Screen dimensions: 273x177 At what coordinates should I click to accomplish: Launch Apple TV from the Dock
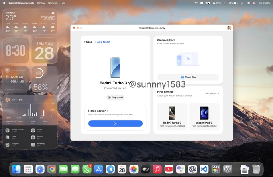pyautogui.click(x=145, y=169)
